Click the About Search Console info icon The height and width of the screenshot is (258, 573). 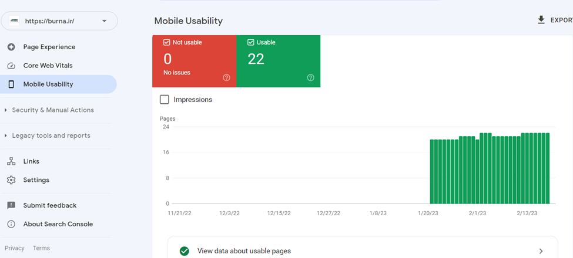pos(11,224)
